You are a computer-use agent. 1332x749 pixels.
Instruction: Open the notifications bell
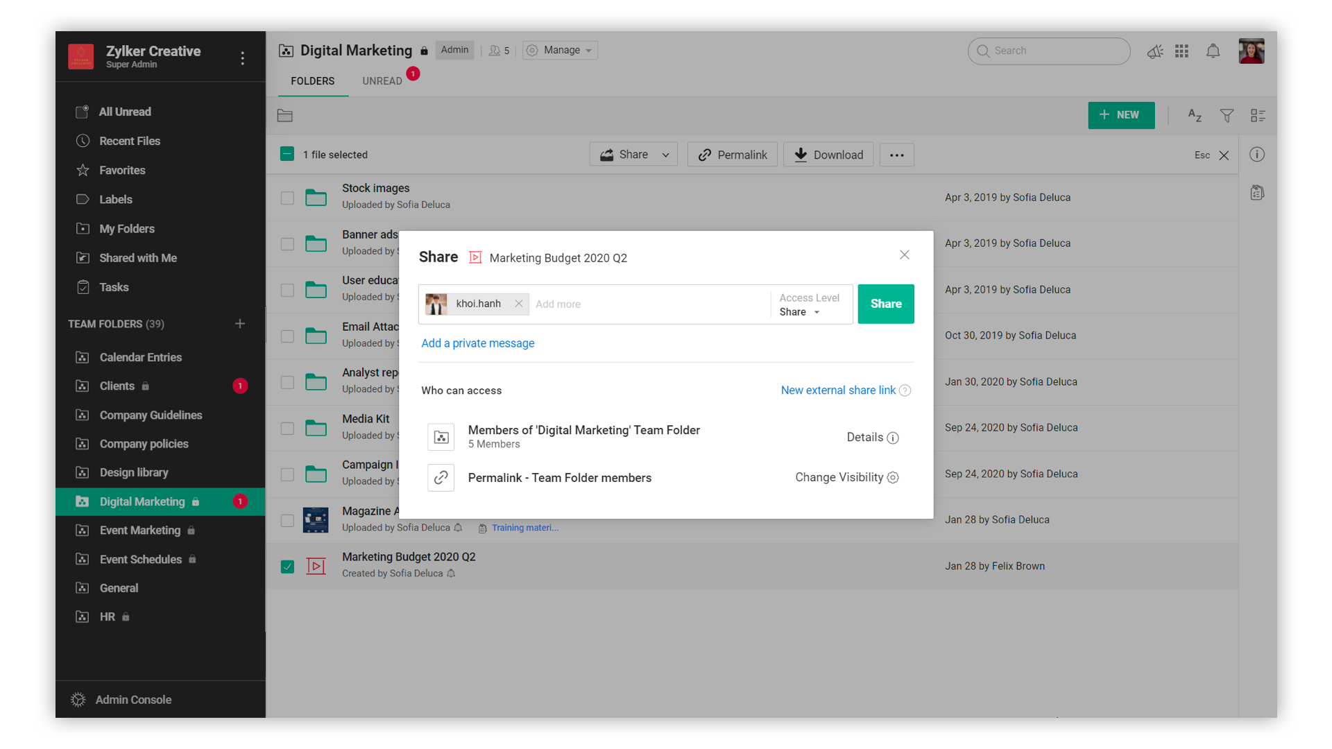[x=1213, y=51]
